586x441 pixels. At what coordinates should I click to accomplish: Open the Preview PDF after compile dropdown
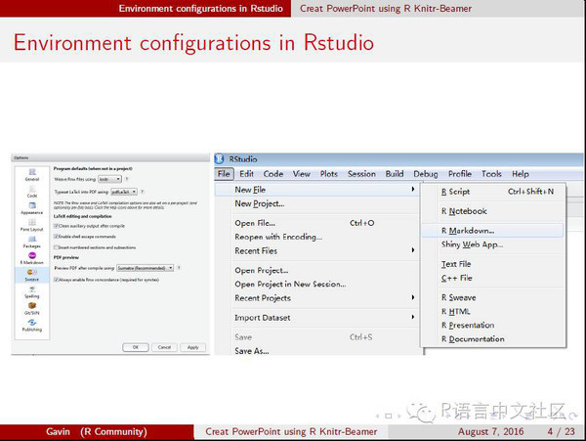pyautogui.click(x=145, y=268)
